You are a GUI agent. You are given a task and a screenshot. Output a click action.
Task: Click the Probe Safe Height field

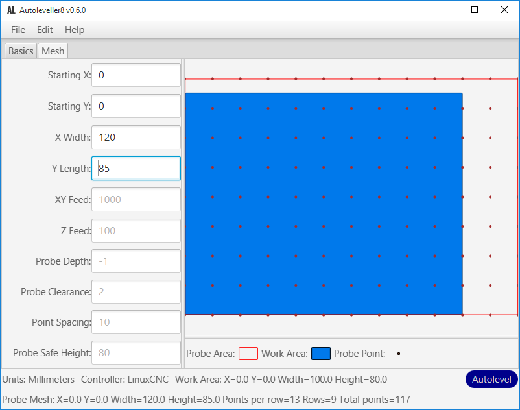point(136,353)
